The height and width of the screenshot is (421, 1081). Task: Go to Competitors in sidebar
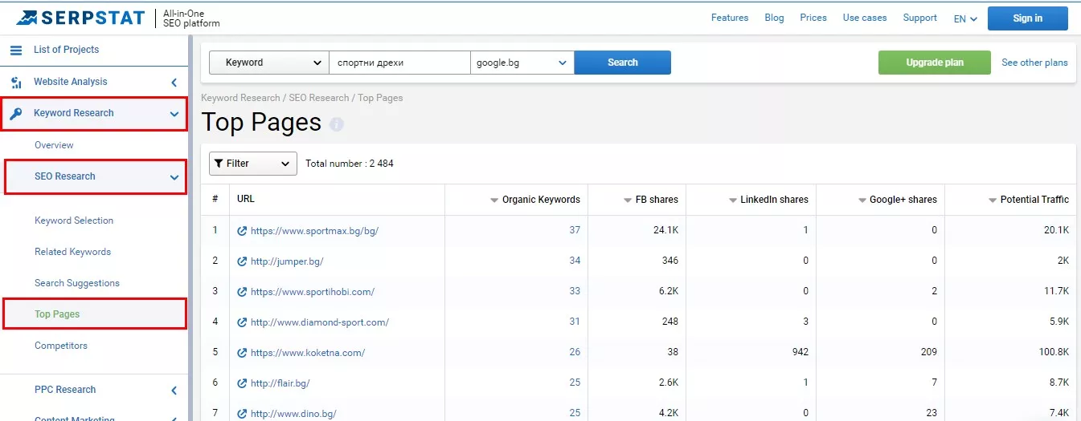point(61,346)
